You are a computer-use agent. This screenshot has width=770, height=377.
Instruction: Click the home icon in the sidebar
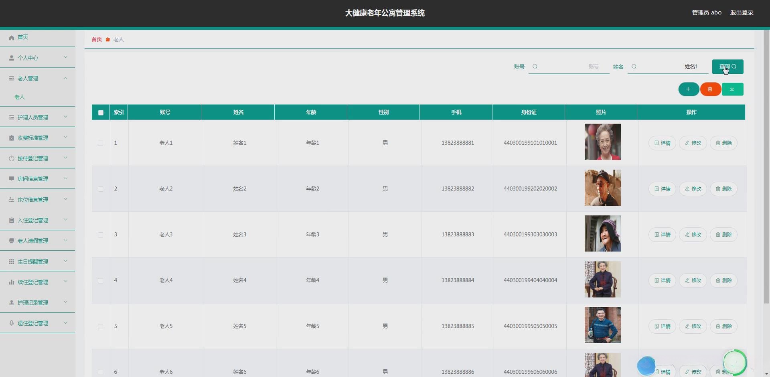[12, 37]
